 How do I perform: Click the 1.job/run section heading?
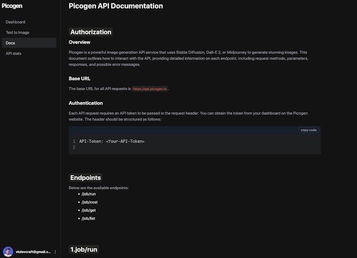point(84,249)
